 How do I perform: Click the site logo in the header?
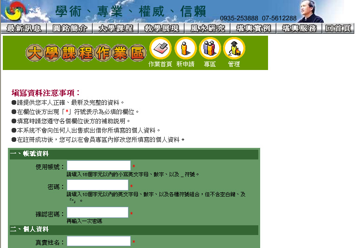coord(15,11)
